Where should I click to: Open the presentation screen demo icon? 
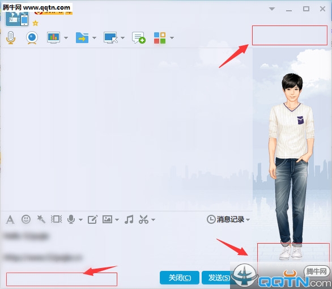pyautogui.click(x=53, y=38)
